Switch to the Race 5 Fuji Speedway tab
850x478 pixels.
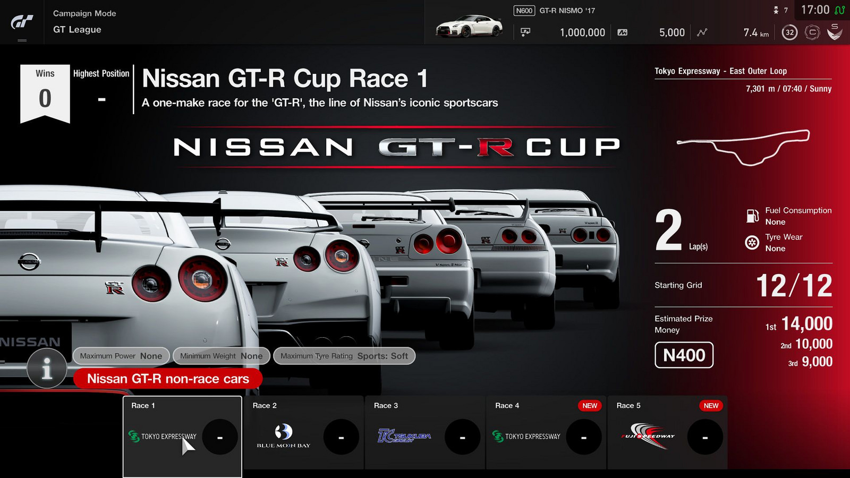pyautogui.click(x=667, y=436)
